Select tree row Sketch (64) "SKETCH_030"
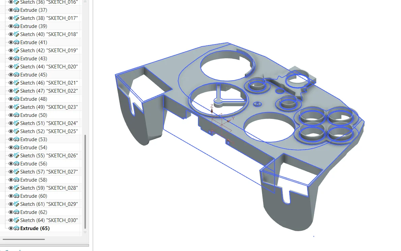Viewport: 401px width, 251px height. pyautogui.click(x=49, y=220)
